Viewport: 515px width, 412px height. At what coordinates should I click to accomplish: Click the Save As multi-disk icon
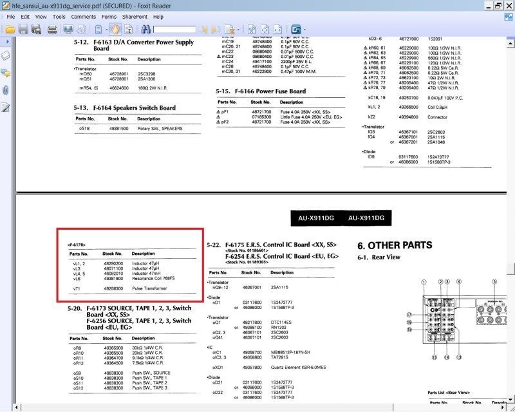click(x=36, y=30)
